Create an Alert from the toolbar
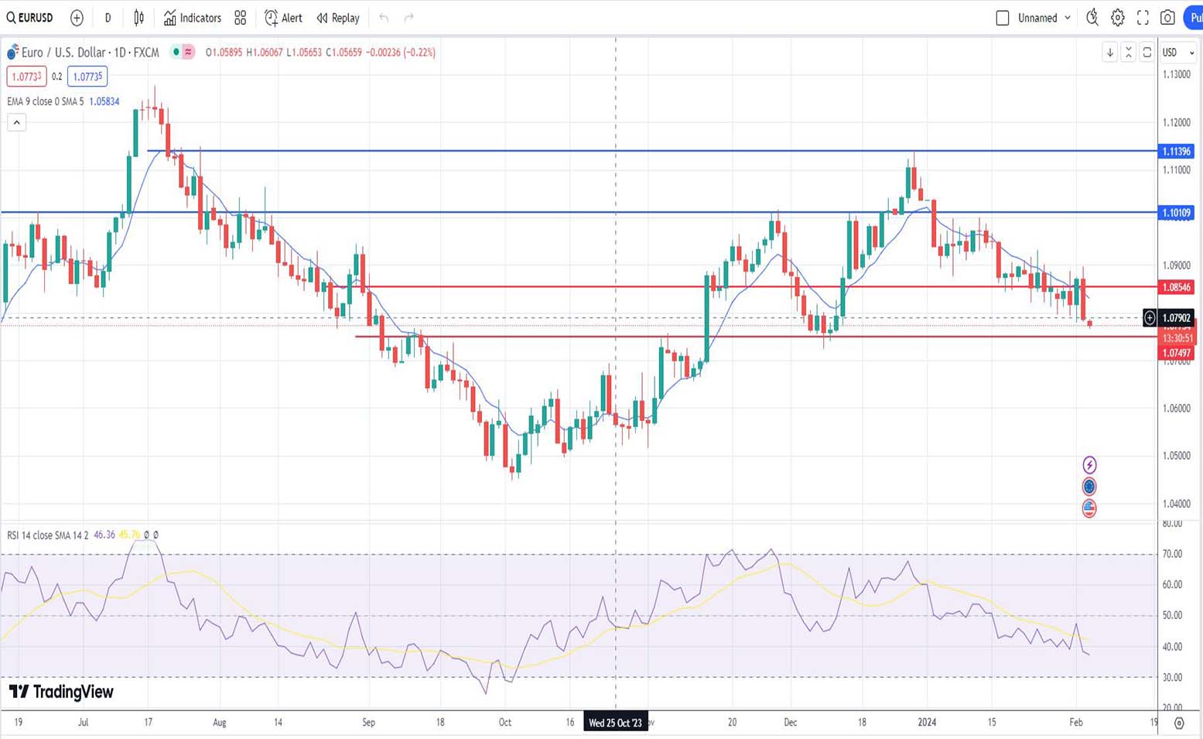 283,18
